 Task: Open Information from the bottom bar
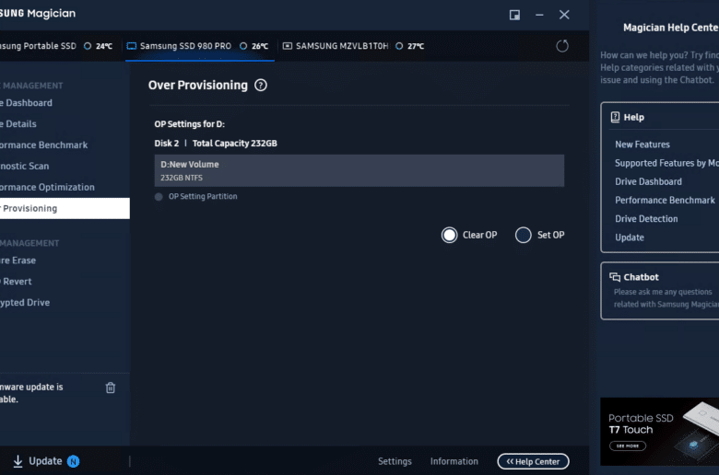(454, 461)
